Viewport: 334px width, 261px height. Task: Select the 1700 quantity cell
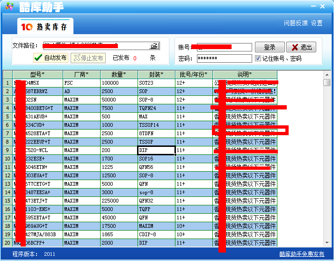(x=119, y=159)
